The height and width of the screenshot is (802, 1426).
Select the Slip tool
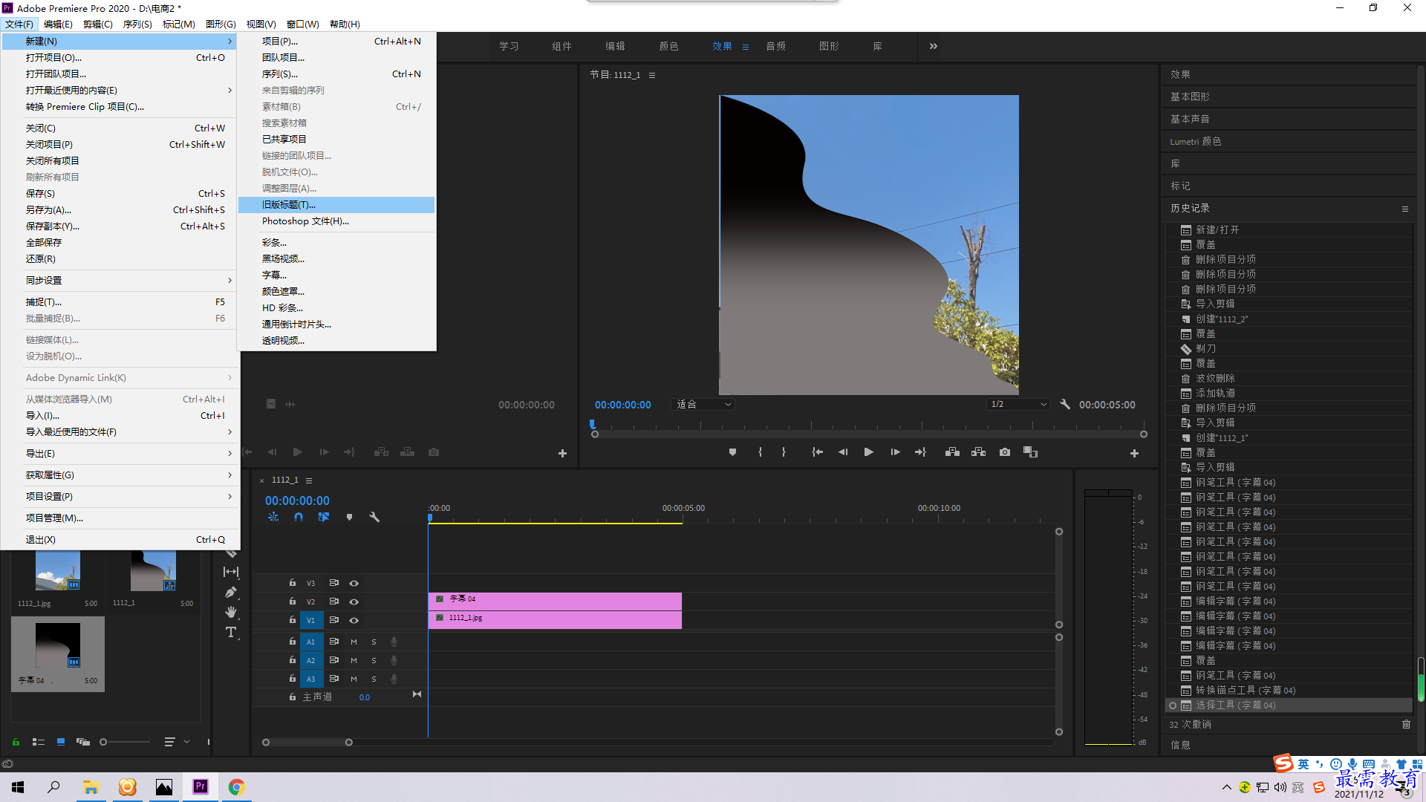[231, 572]
